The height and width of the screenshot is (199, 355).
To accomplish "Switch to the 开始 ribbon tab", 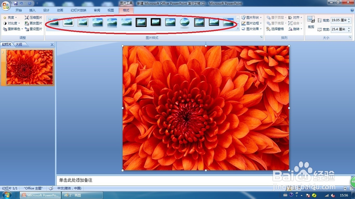I will tap(18, 10).
